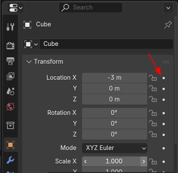Click the Transform panel drag grip
This screenshot has width=178, height=173.
[x=165, y=62]
